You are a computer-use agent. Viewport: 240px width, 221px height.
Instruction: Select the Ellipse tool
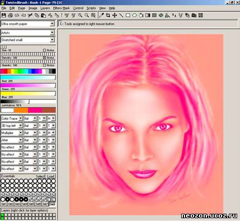point(135,15)
